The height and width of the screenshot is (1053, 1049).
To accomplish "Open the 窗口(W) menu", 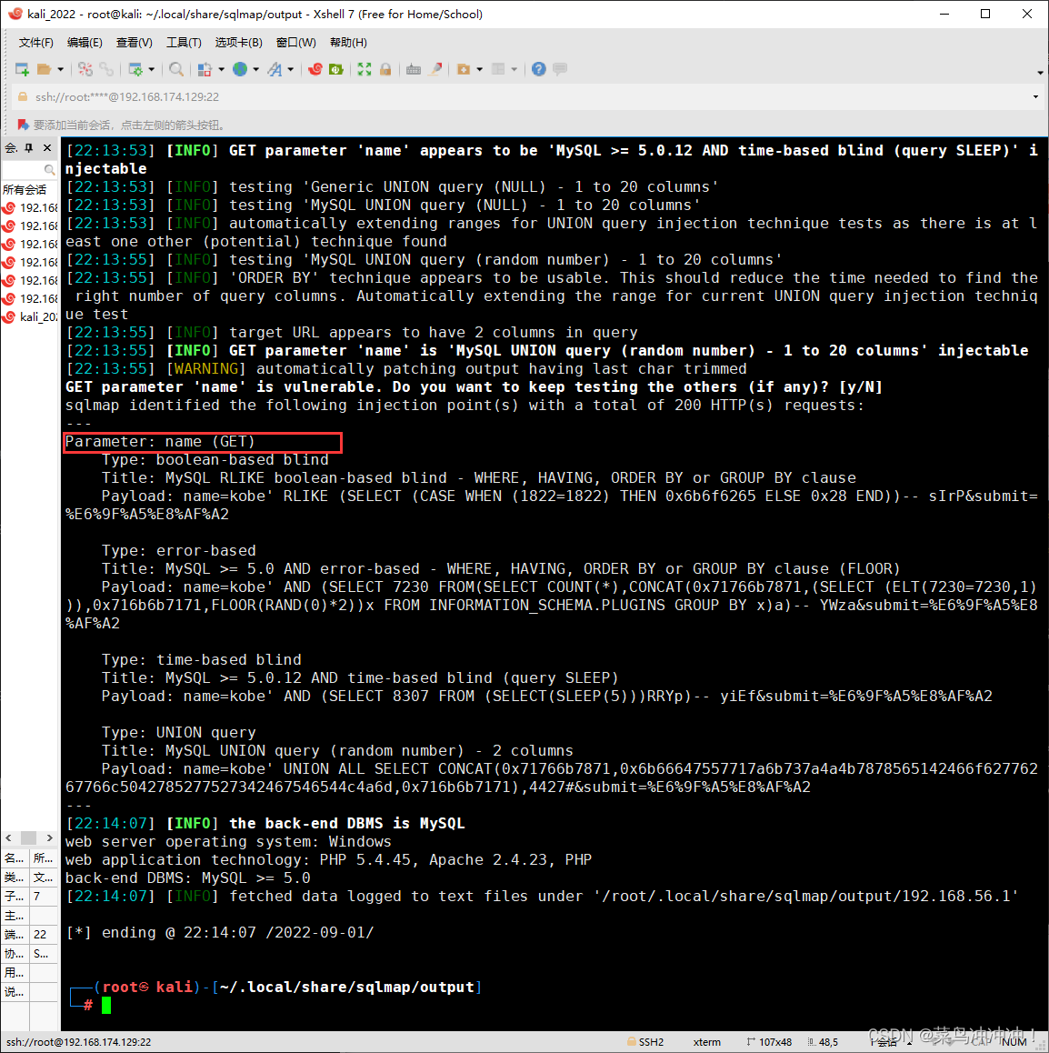I will tap(296, 43).
